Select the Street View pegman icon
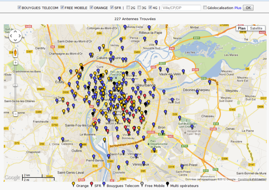This screenshot has width=269, height=190. pyautogui.click(x=15, y=53)
